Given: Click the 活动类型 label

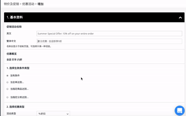Looking at the screenshot, I should coord(11,114).
